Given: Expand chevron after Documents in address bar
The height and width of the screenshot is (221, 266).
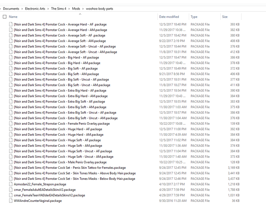Looking at the screenshot, I should (22, 9).
